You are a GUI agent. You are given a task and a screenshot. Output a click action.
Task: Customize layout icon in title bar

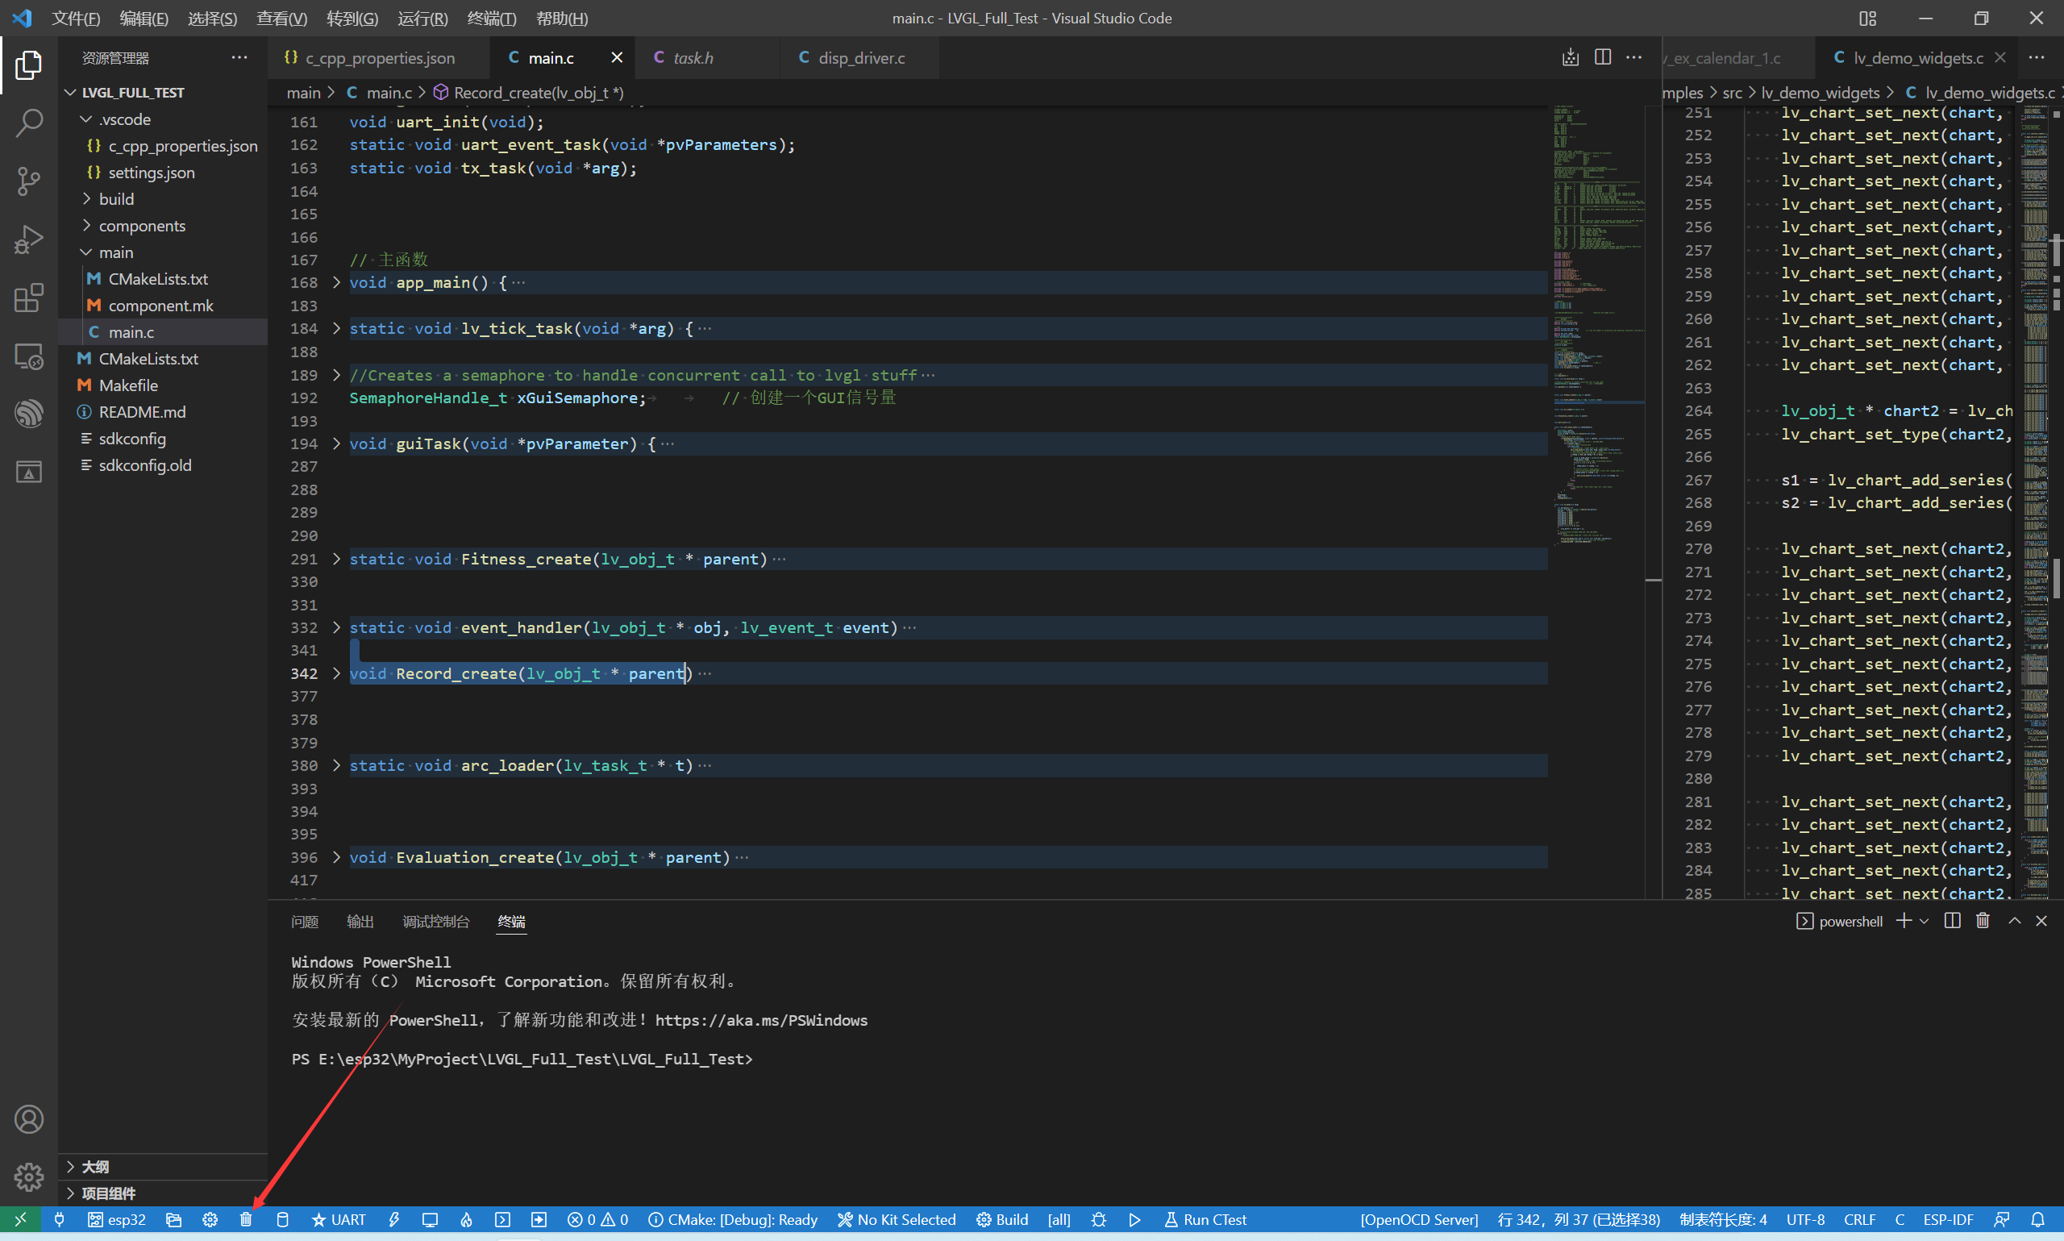(1867, 19)
